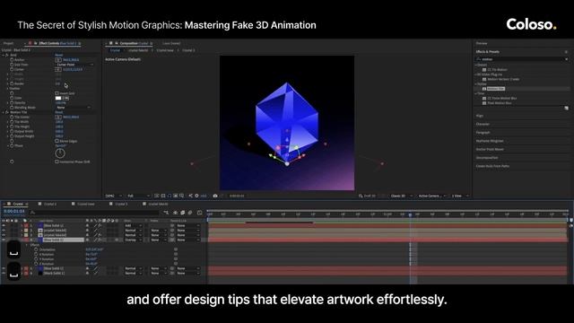
Task: Open viewer resolution 'Full' dropdown
Action: [138, 196]
